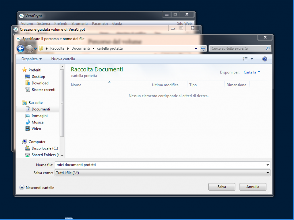
Task: Select Documenti in the breadcrumb path
Action: 81,48
